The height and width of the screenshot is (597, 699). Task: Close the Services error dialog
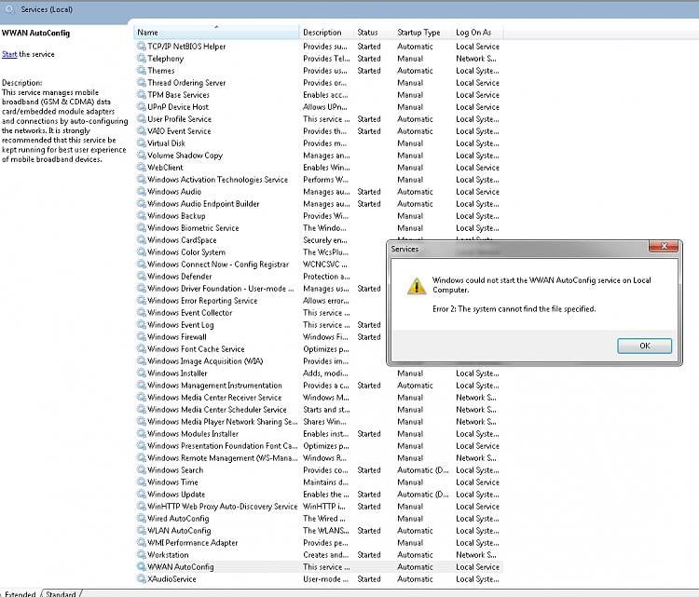(664, 246)
